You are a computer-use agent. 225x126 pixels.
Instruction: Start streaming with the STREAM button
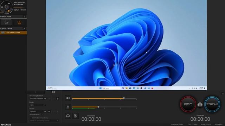point(212,104)
